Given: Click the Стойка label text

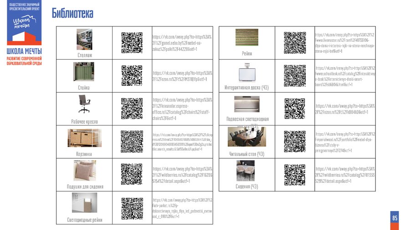Looking at the screenshot, I should click(84, 88).
